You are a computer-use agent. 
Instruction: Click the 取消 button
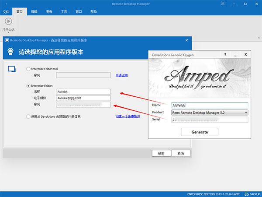[x=181, y=153]
